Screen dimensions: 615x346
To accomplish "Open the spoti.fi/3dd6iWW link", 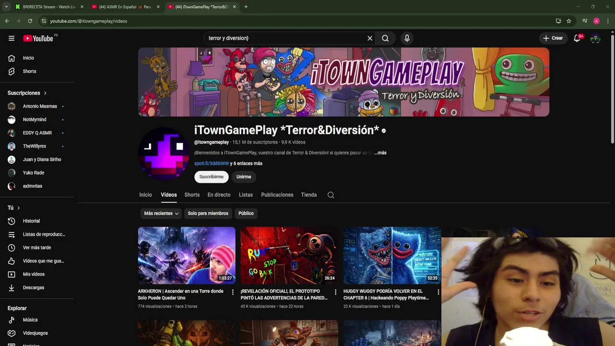I will pos(211,163).
